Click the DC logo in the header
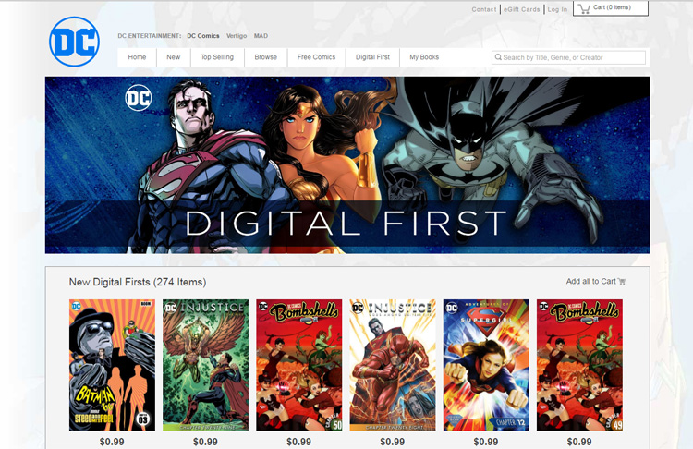 click(x=74, y=42)
